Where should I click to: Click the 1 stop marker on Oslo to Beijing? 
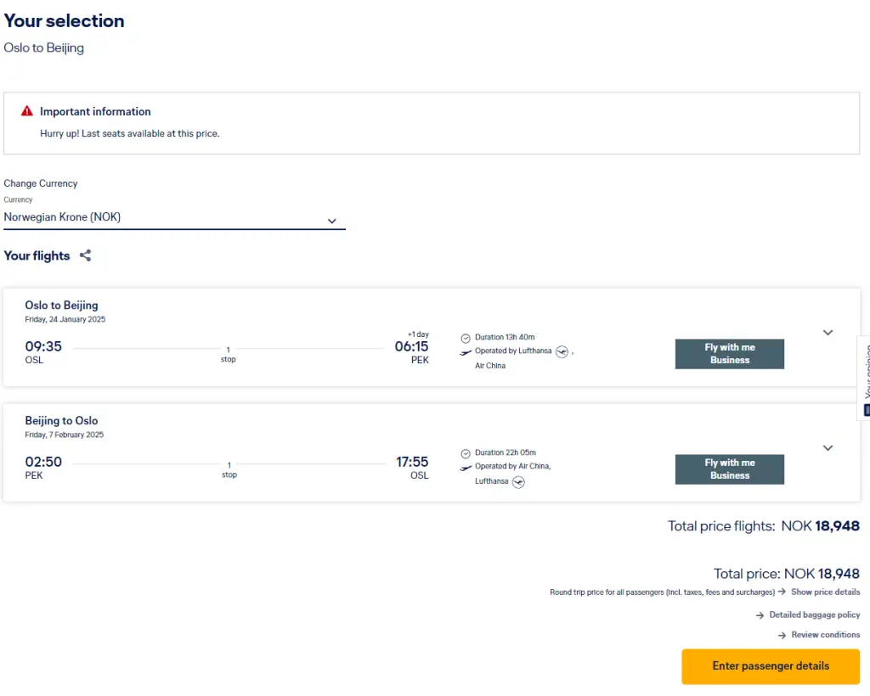229,354
